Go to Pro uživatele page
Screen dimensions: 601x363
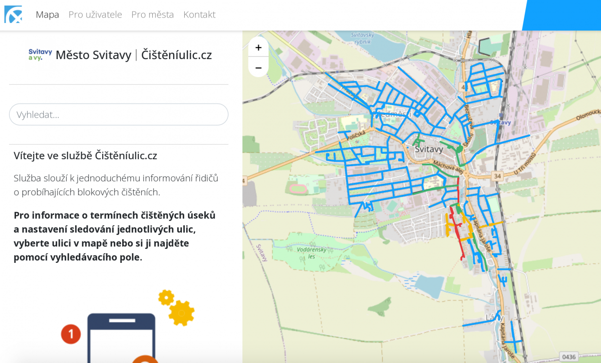95,15
